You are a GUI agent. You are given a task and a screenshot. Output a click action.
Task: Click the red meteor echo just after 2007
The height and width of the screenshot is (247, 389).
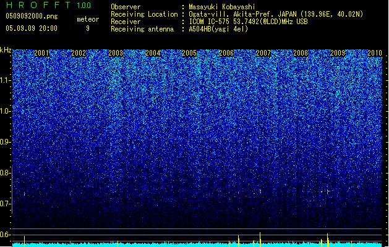pyautogui.click(x=260, y=191)
